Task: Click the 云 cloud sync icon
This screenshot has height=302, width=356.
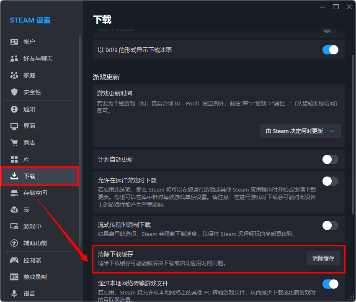Action: 14,210
